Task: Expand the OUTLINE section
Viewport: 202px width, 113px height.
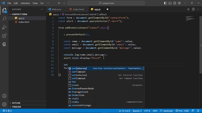Action: pos(27,103)
